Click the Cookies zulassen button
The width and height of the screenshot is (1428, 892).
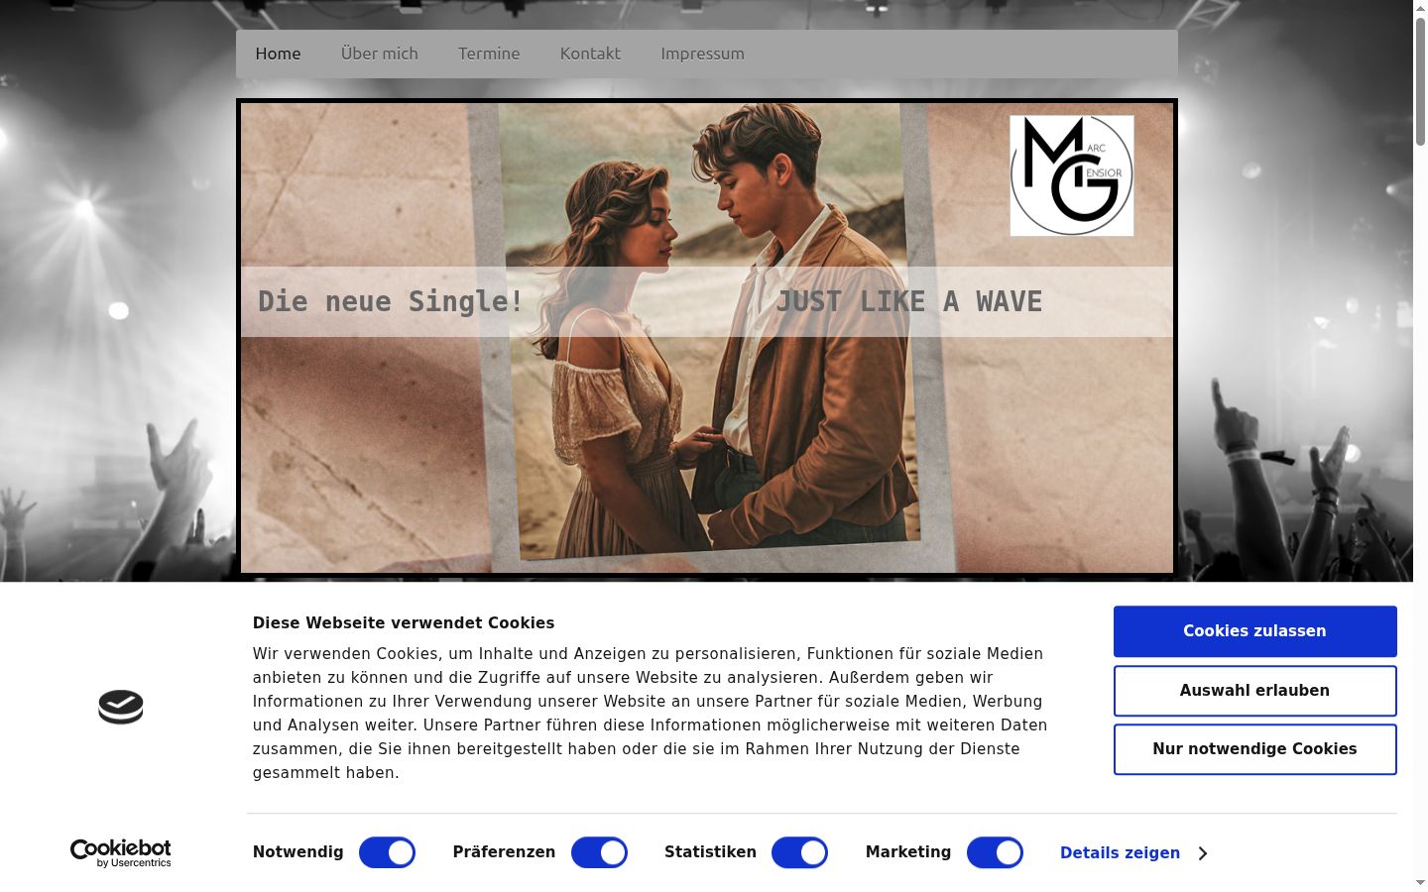pyautogui.click(x=1254, y=631)
